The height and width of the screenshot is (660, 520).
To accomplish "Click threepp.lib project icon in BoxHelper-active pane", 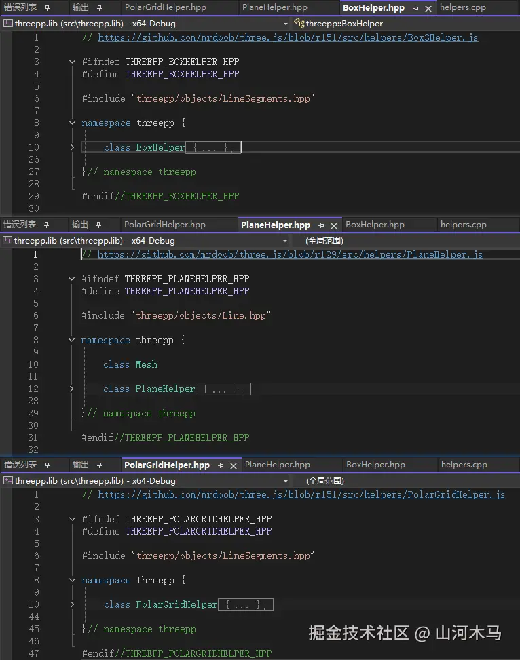I will coord(8,24).
